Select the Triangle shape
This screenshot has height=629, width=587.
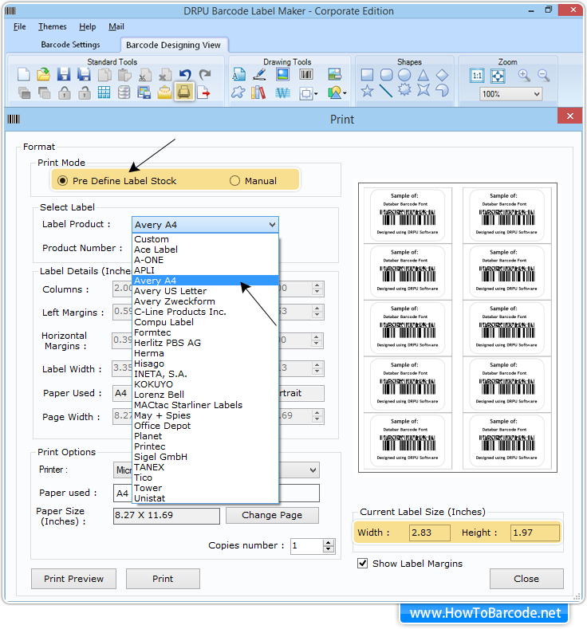424,75
